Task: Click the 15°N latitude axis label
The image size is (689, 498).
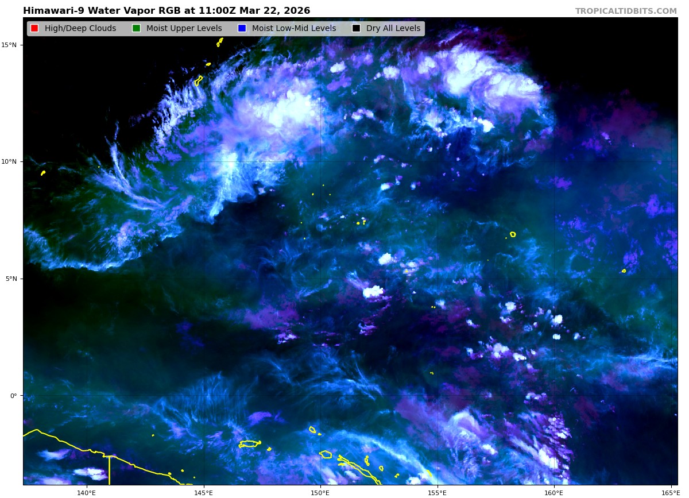Action: [x=11, y=45]
